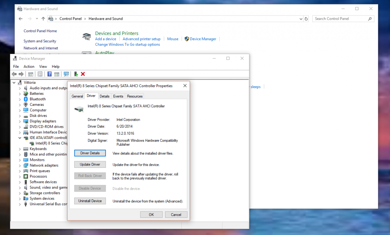The width and height of the screenshot is (390, 235).
Task: Open the Mouse link in Control Panel
Action: 173,39
